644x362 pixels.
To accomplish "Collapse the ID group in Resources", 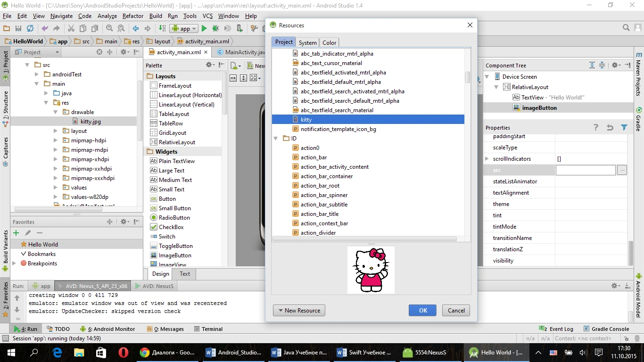I will point(277,139).
